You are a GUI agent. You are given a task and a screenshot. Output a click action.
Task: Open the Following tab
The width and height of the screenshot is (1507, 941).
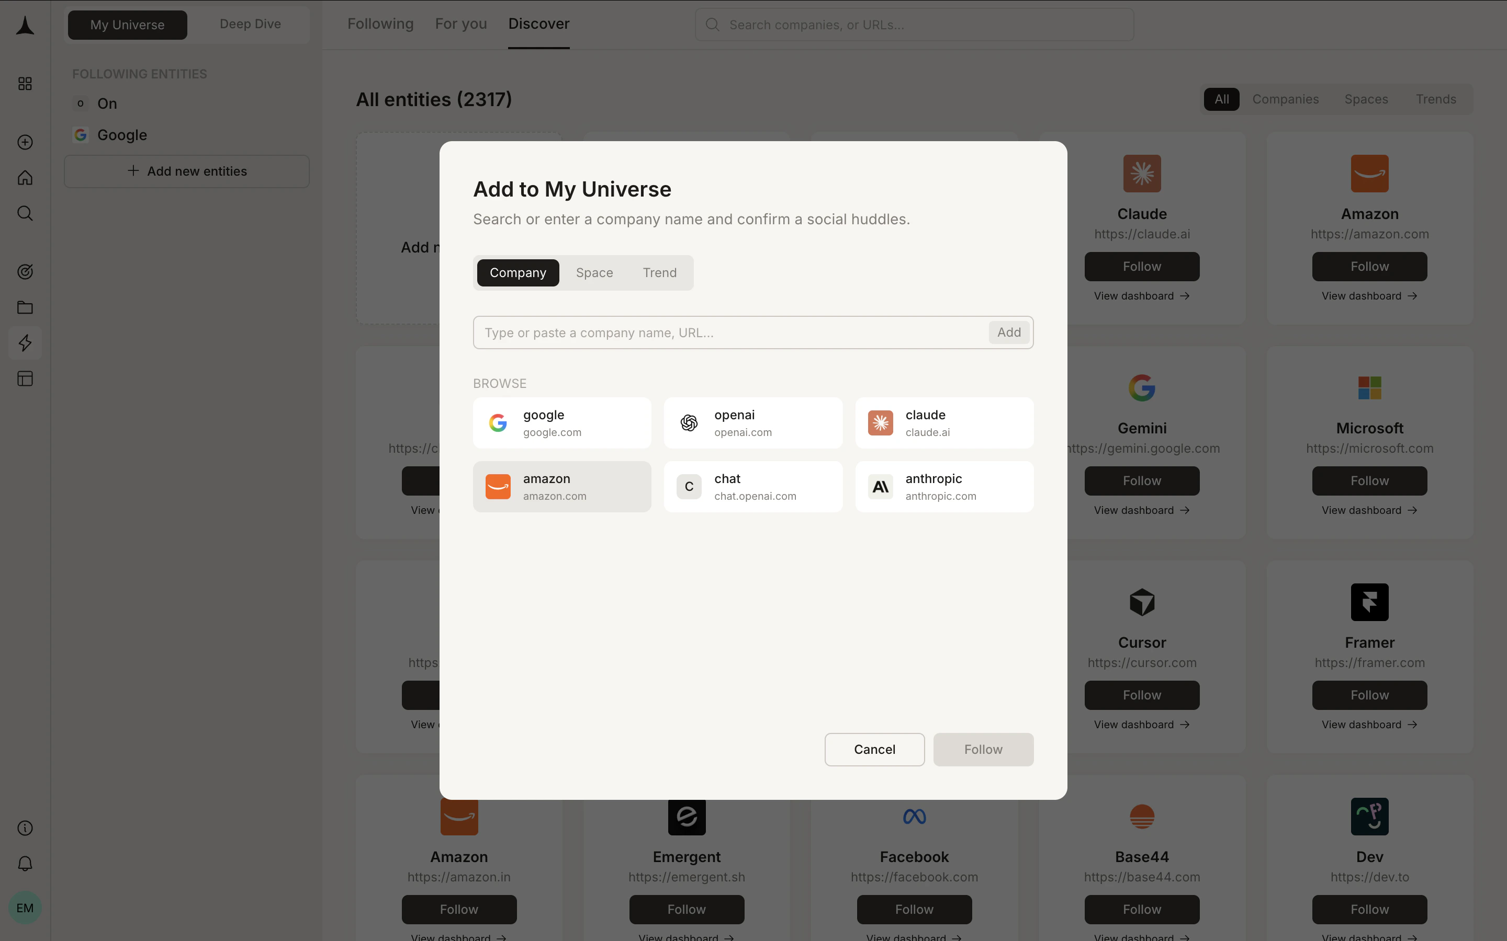pyautogui.click(x=380, y=24)
